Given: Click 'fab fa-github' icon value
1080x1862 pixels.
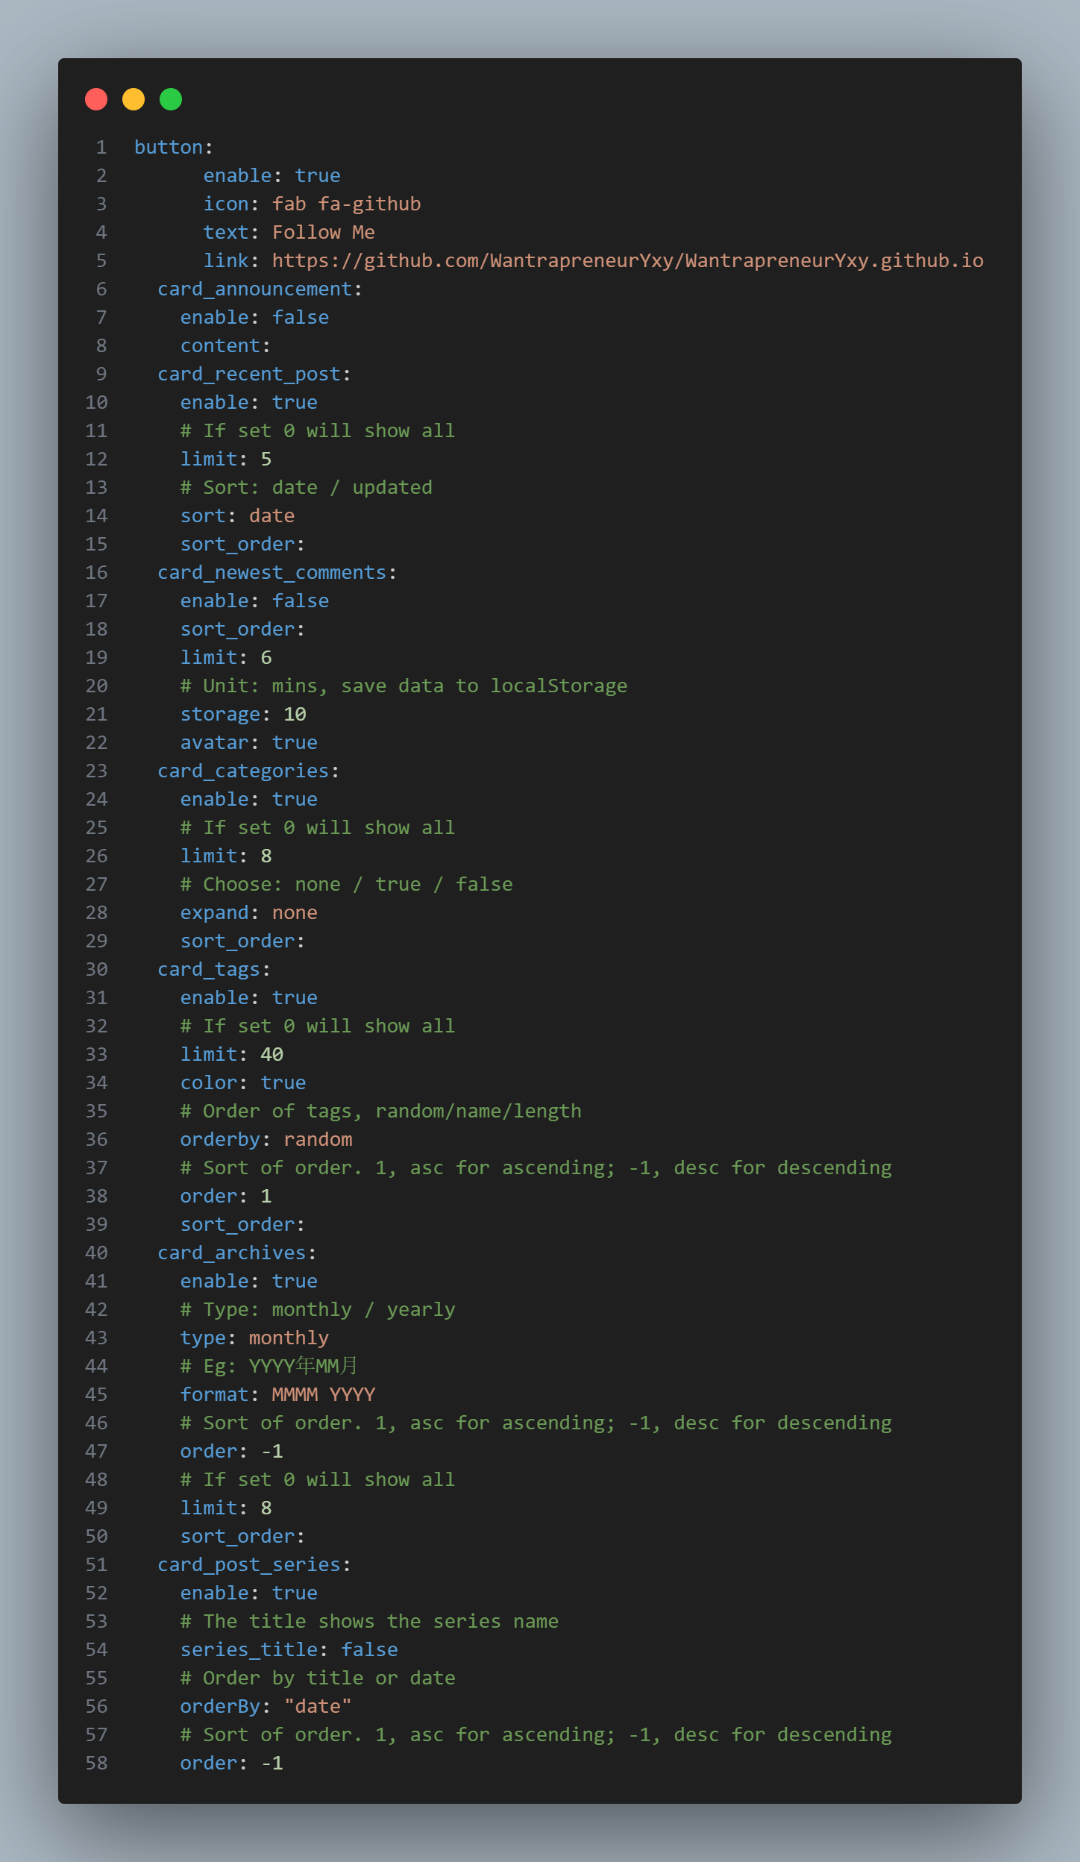Looking at the screenshot, I should (346, 204).
